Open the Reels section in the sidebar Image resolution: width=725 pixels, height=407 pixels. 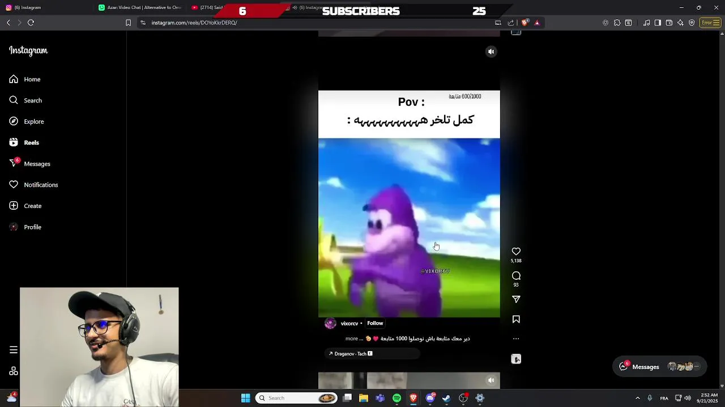point(24,142)
